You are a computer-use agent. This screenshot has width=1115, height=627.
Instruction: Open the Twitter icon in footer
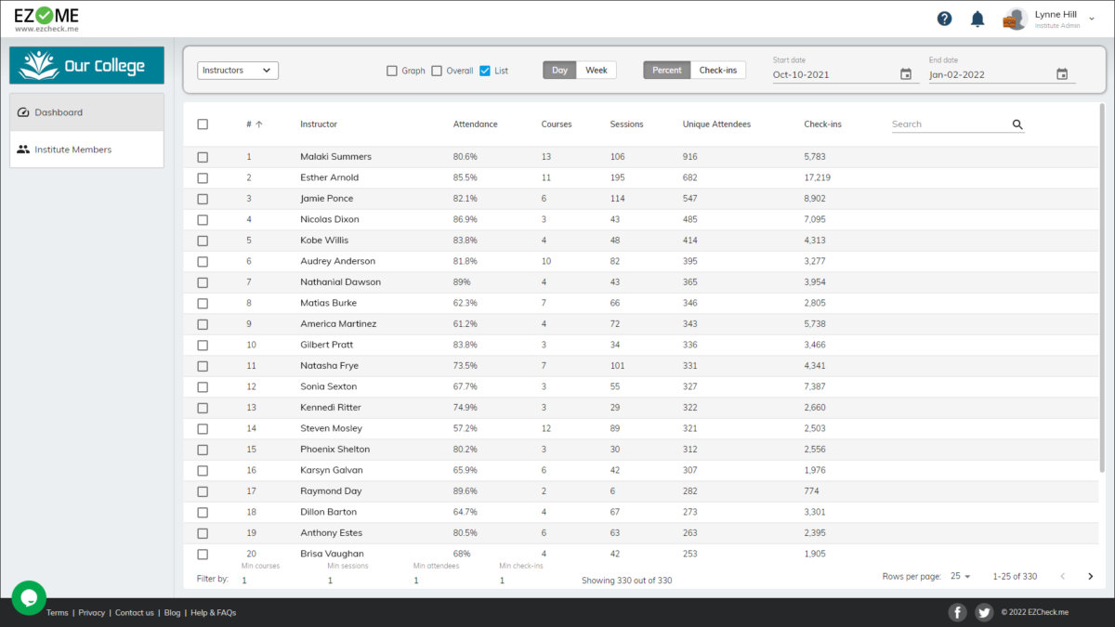click(984, 612)
